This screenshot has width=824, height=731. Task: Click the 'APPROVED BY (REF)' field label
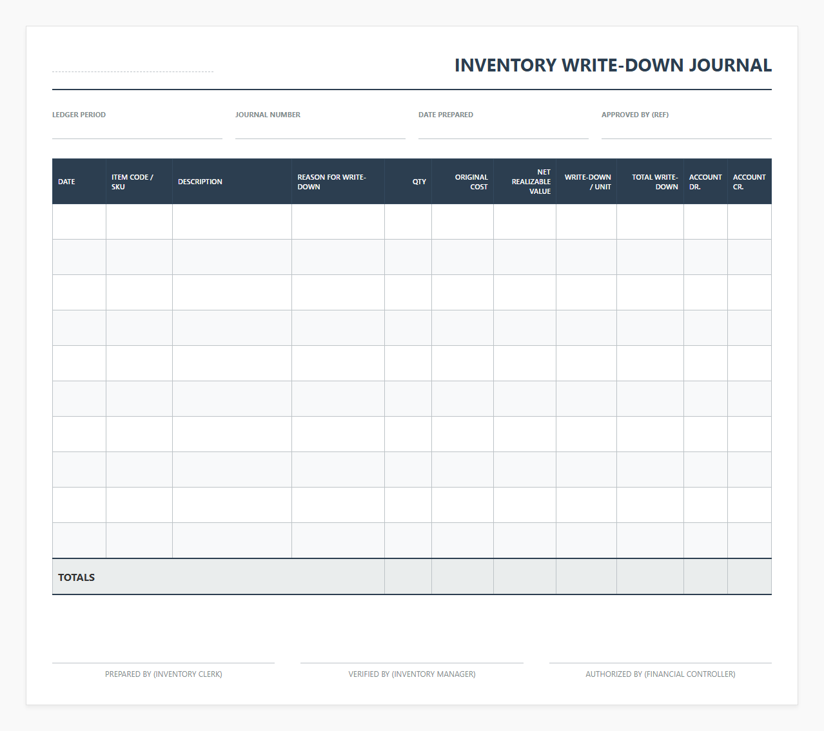(x=635, y=115)
